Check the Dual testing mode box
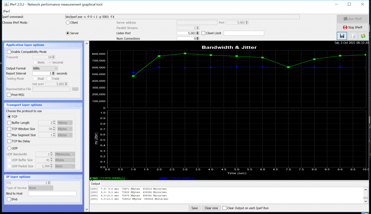371x214 pixels. [35, 79]
